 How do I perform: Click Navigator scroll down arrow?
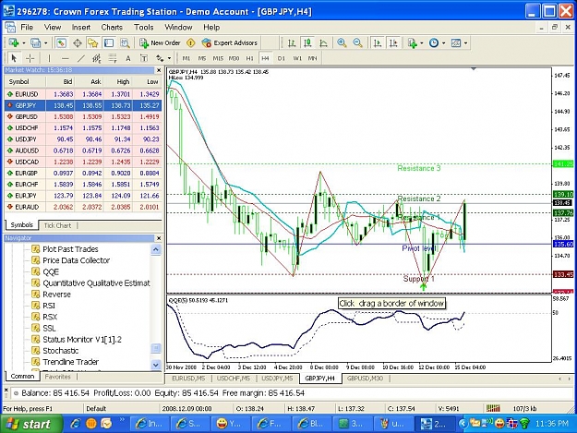pyautogui.click(x=156, y=365)
